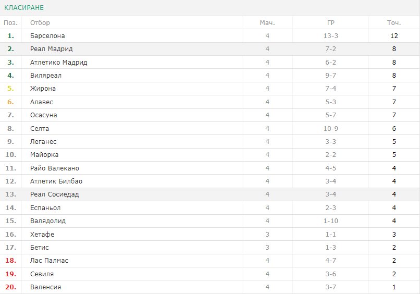Open the Реал Мадрид team row

pos(210,49)
